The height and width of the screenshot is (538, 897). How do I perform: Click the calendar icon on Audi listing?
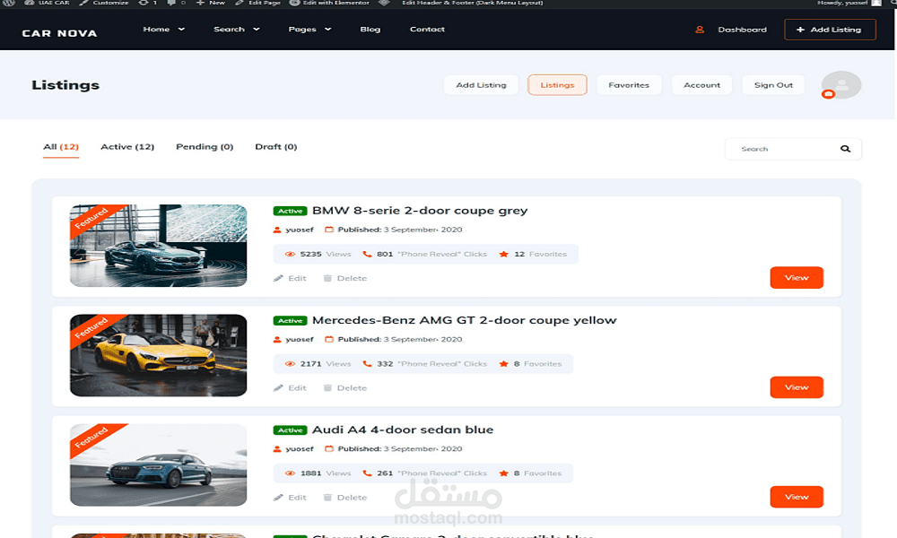tap(329, 449)
